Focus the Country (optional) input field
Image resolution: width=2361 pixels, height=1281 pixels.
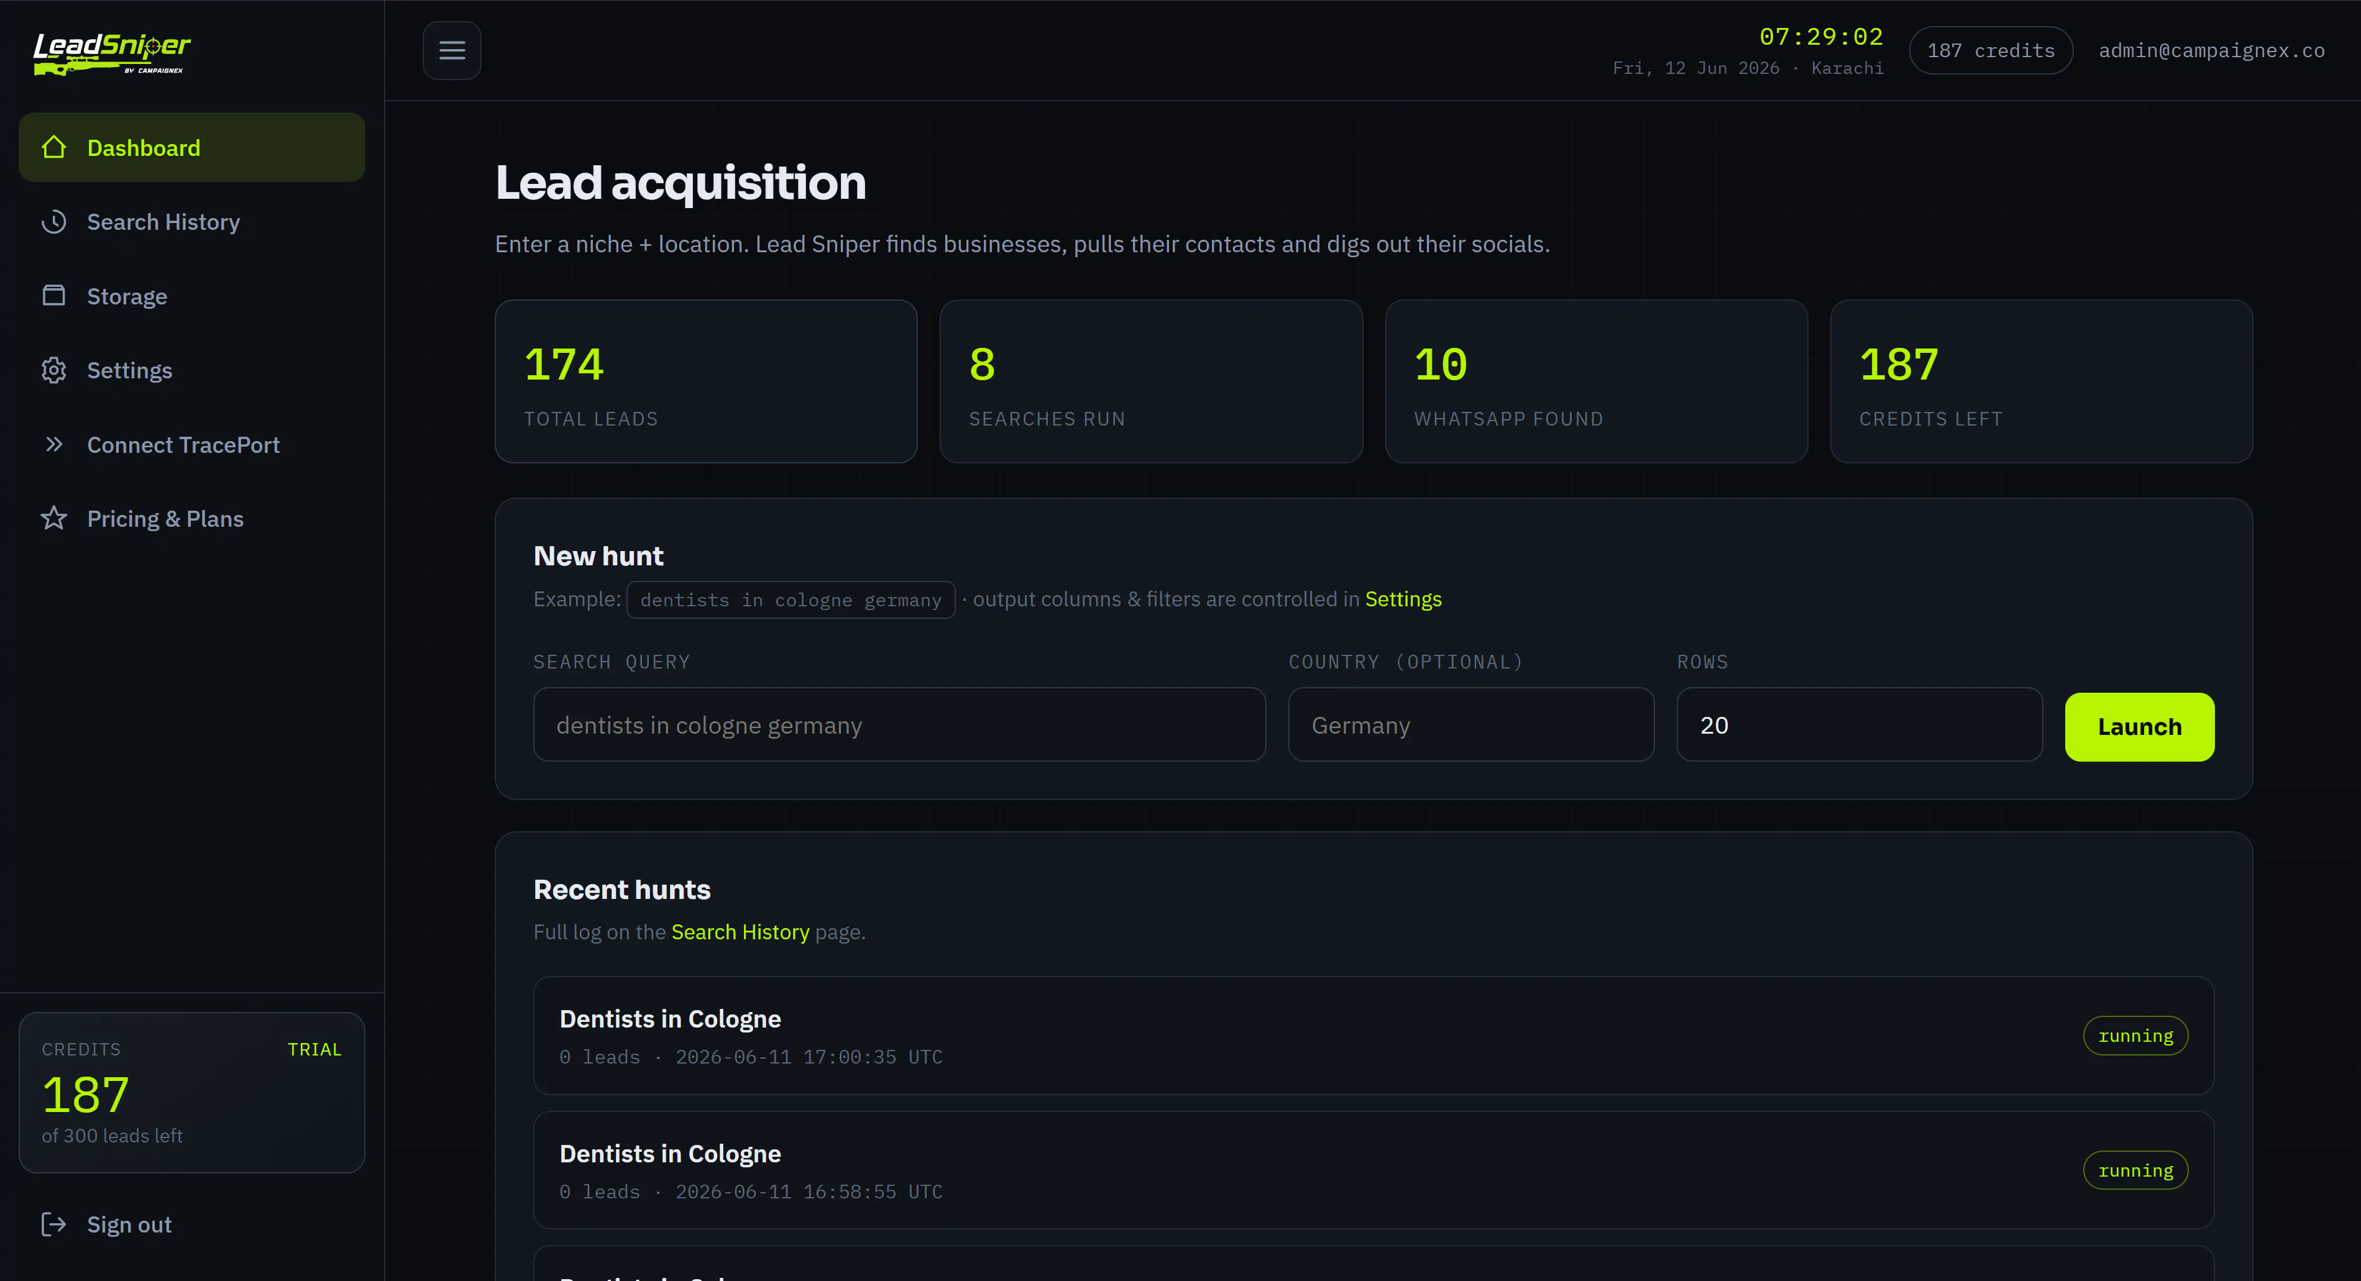point(1471,725)
